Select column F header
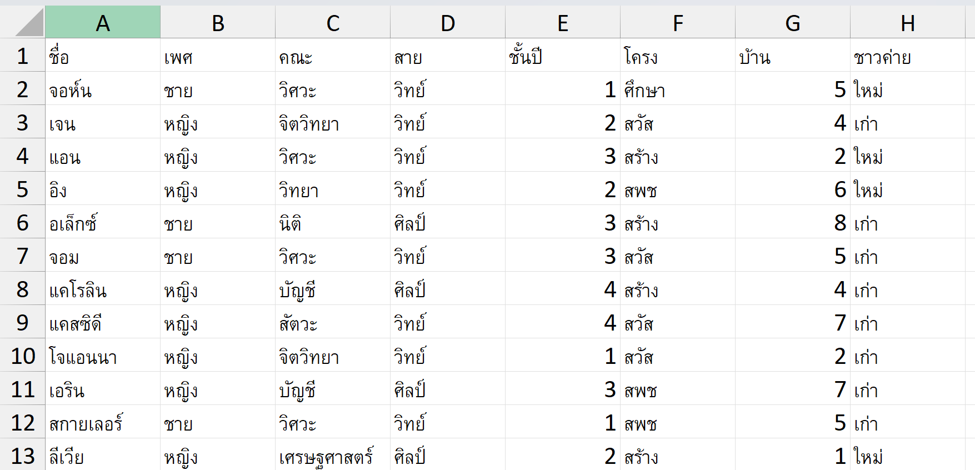Screen dimensions: 975x470 678,22
